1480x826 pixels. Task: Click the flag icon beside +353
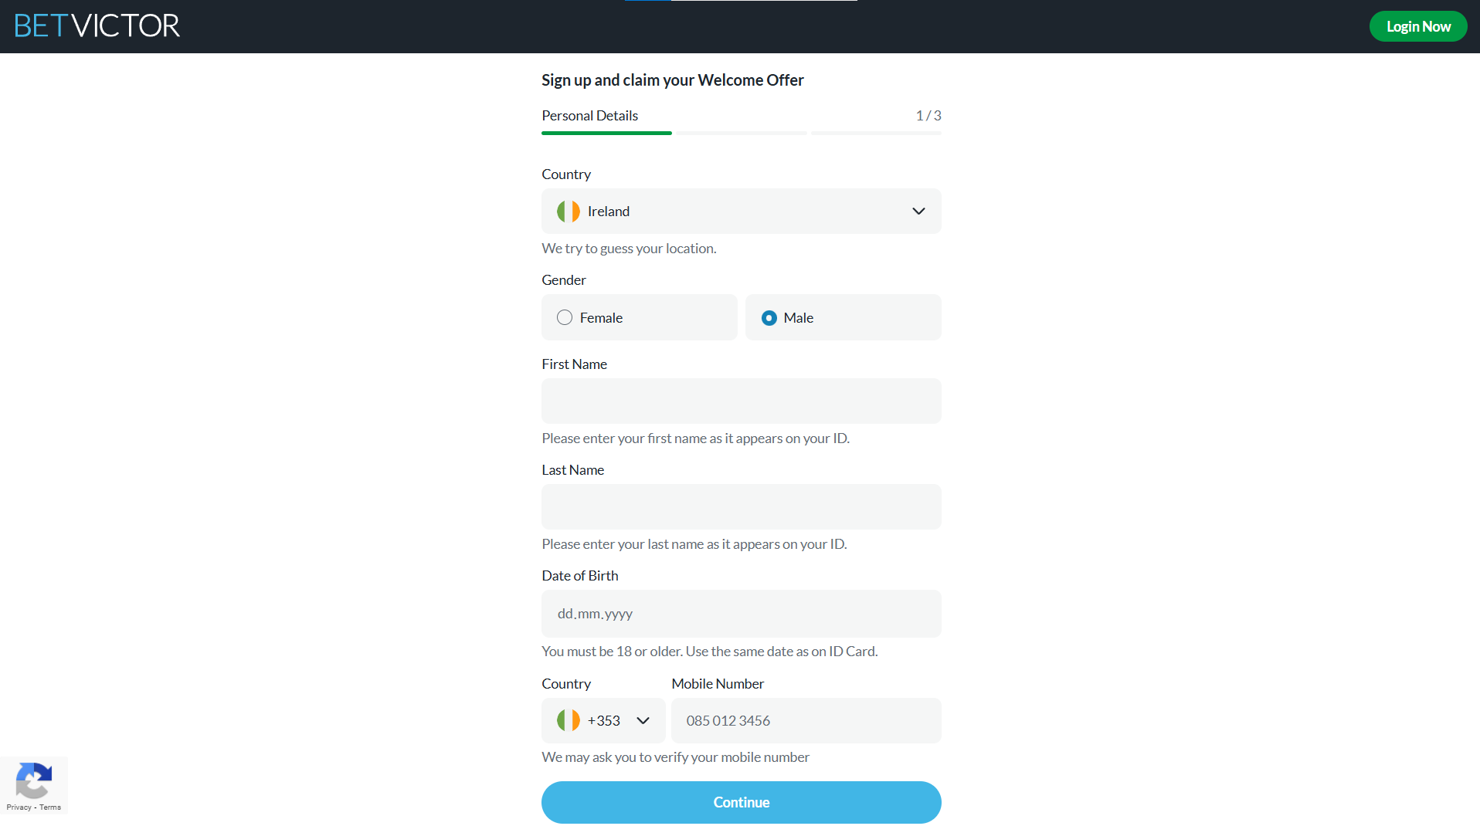(x=569, y=720)
